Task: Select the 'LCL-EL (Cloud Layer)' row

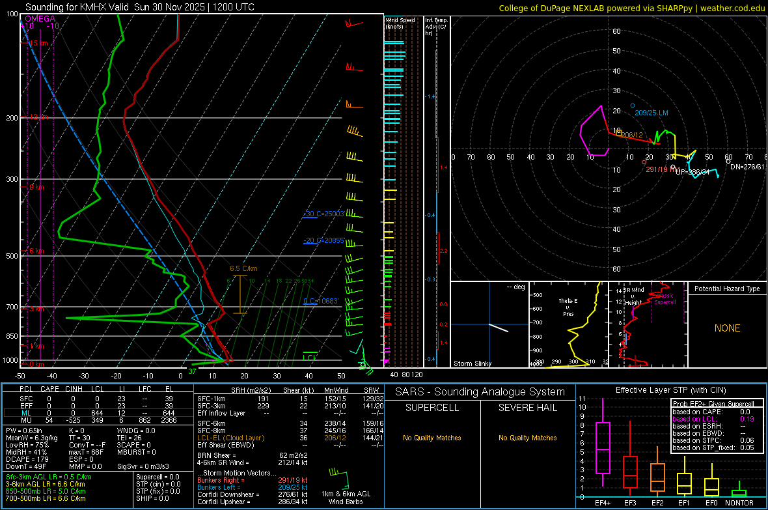Action: pyautogui.click(x=290, y=438)
